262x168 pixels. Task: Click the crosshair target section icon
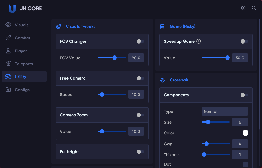click(x=162, y=80)
